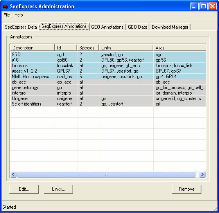Switch to the SeqExpress Data tab
Screen dimensions: 219x213
click(x=21, y=27)
